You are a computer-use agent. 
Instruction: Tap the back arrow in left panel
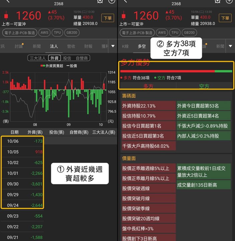click(8, 1)
